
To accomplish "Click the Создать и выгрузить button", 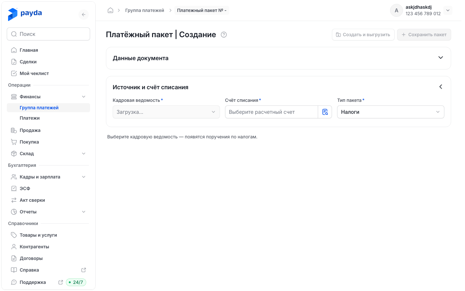I will pyautogui.click(x=363, y=35).
